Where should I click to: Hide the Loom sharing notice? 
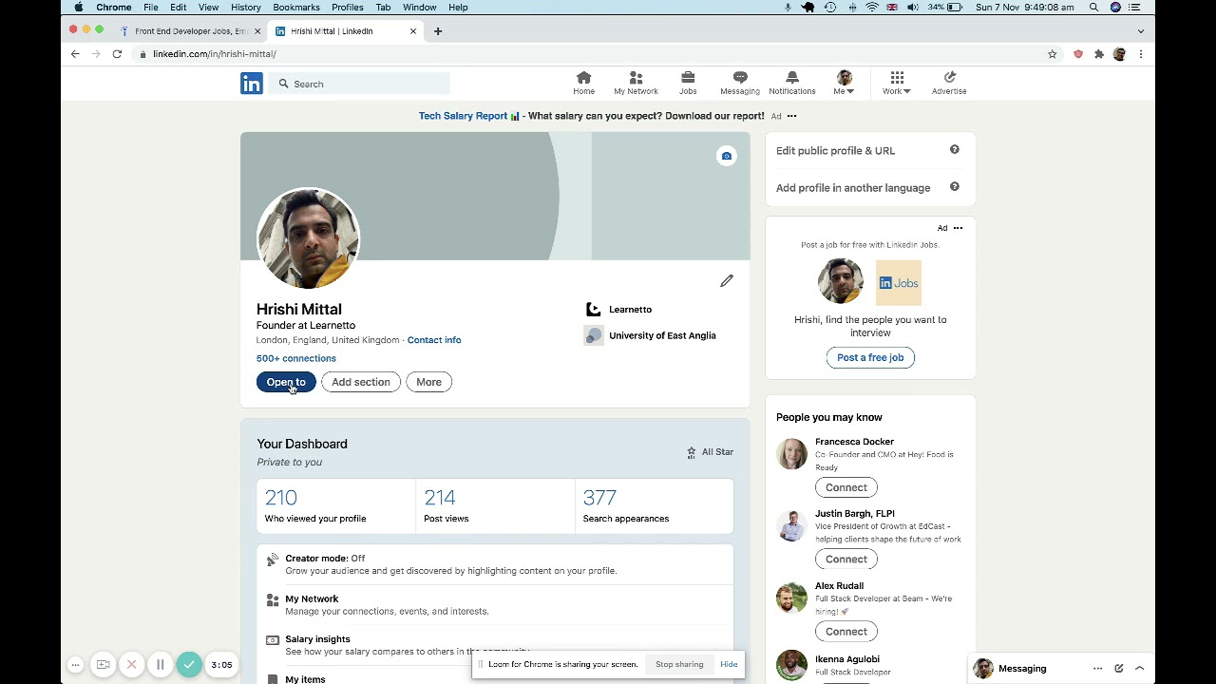click(x=729, y=664)
